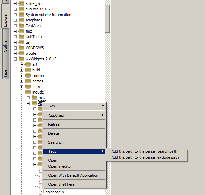Collapse the include folder node
205x195 pixels.
tap(21, 92)
